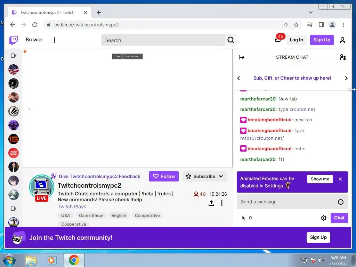Open the American flag channel avatar
The height and width of the screenshot is (267, 356).
(14, 70)
